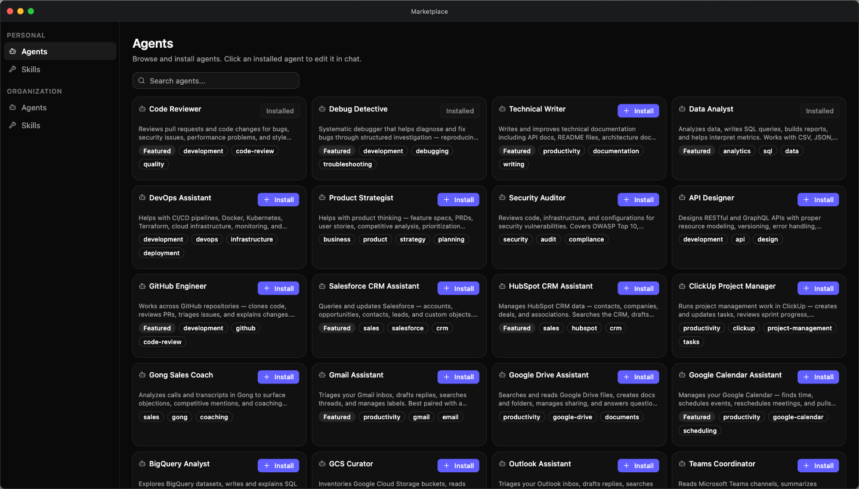The width and height of the screenshot is (859, 489).
Task: Click the robot icon beside DevOps Assistant
Action: 142,198
